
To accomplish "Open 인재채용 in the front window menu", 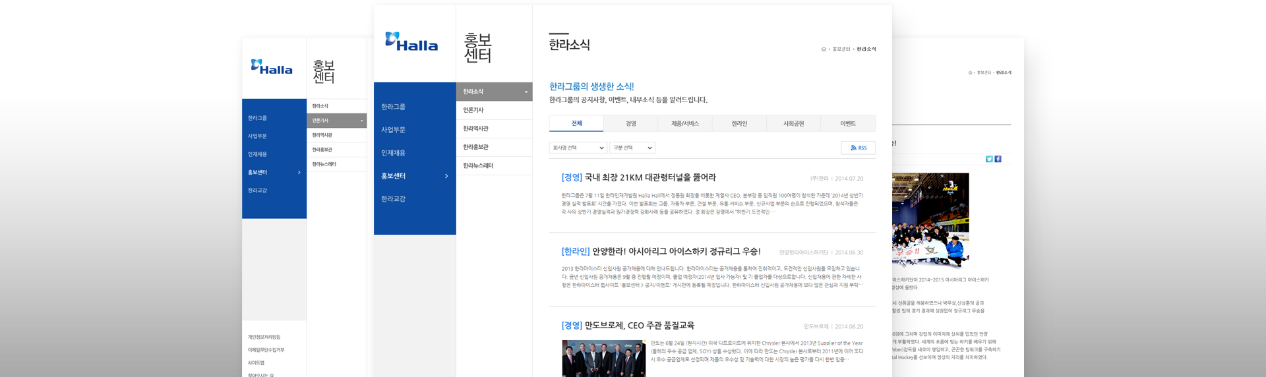I will pyautogui.click(x=394, y=153).
